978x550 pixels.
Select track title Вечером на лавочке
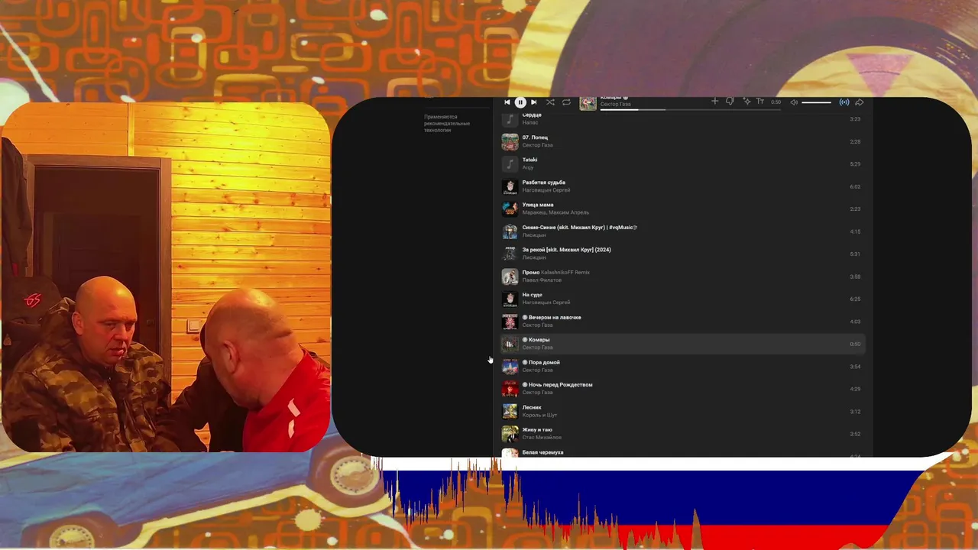pyautogui.click(x=555, y=317)
